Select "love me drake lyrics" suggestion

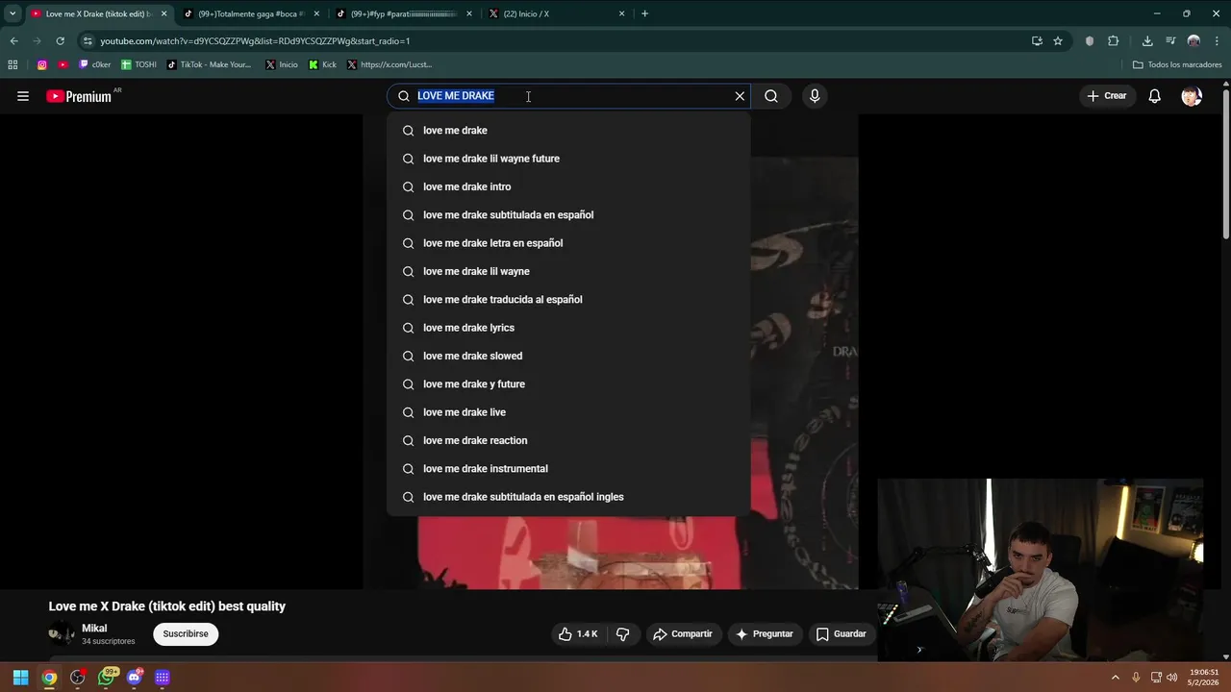pos(568,328)
